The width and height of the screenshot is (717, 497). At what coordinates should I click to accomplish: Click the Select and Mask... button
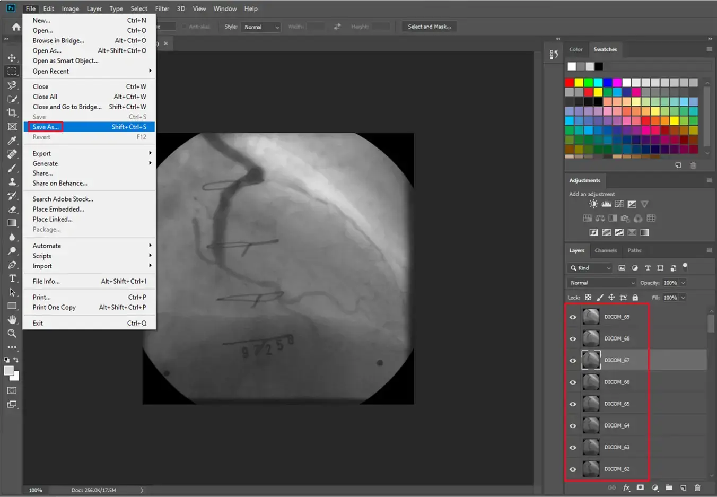430,27
